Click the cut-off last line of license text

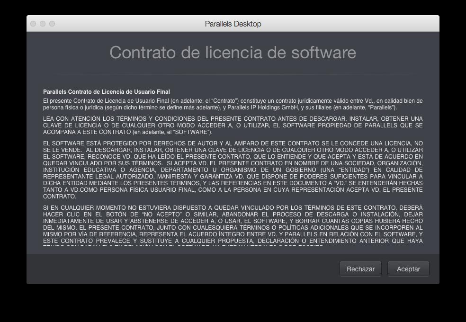[x=183, y=246]
